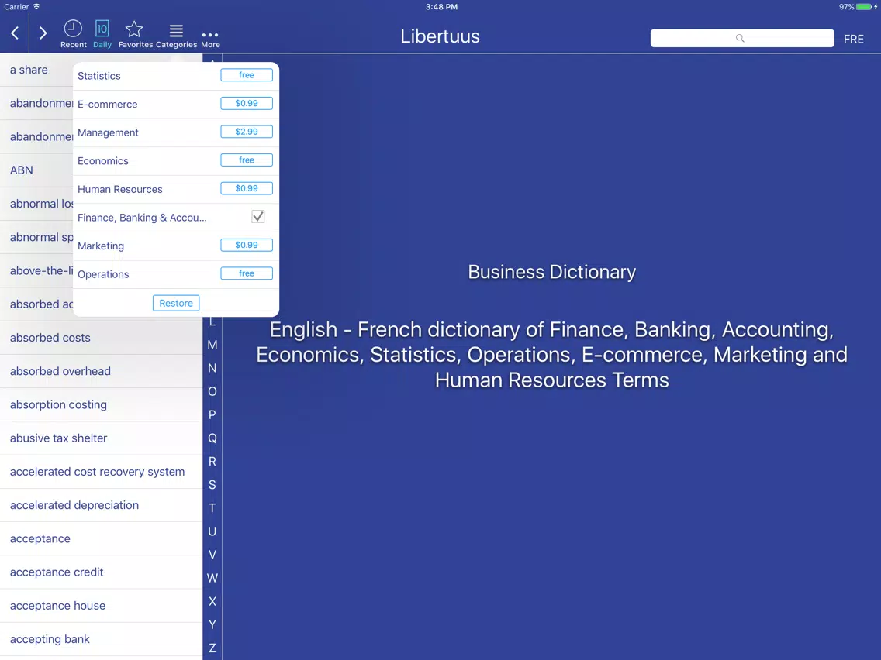Buy E-commerce category for $0.99
The width and height of the screenshot is (881, 660).
246,103
